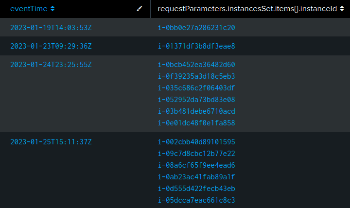Open event time 2023-01-19T14:03:53Z
Viewport: 350px width, 208px height.
tap(51, 28)
